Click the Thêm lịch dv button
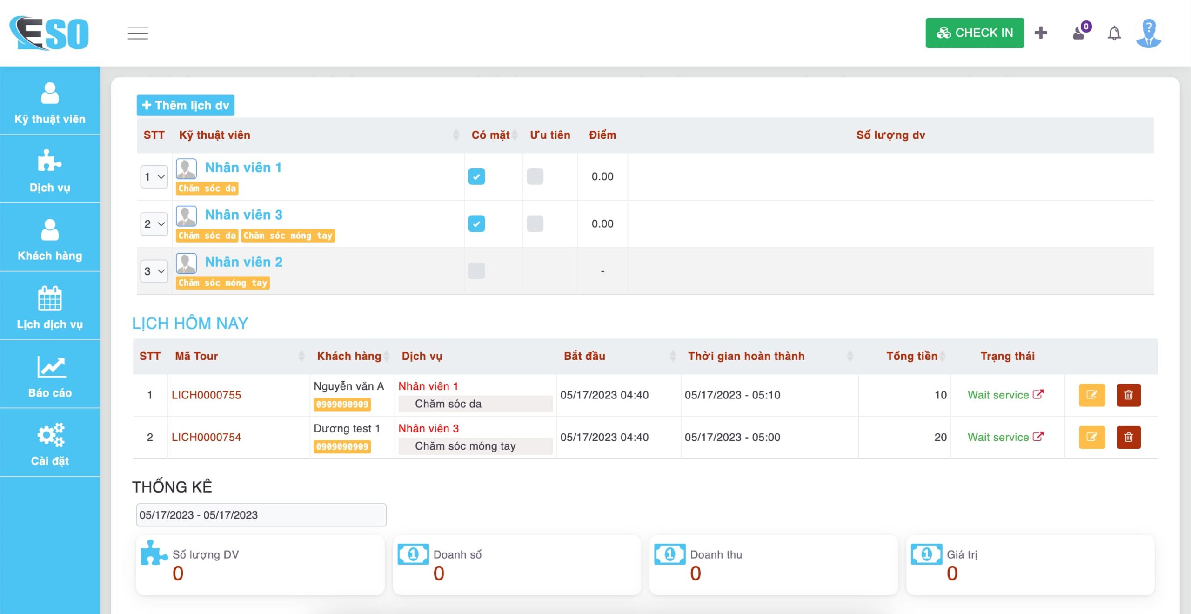 tap(185, 105)
